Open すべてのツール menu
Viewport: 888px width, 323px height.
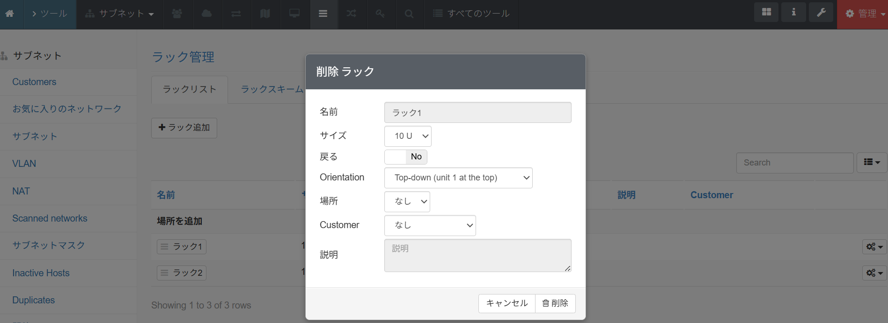(471, 14)
